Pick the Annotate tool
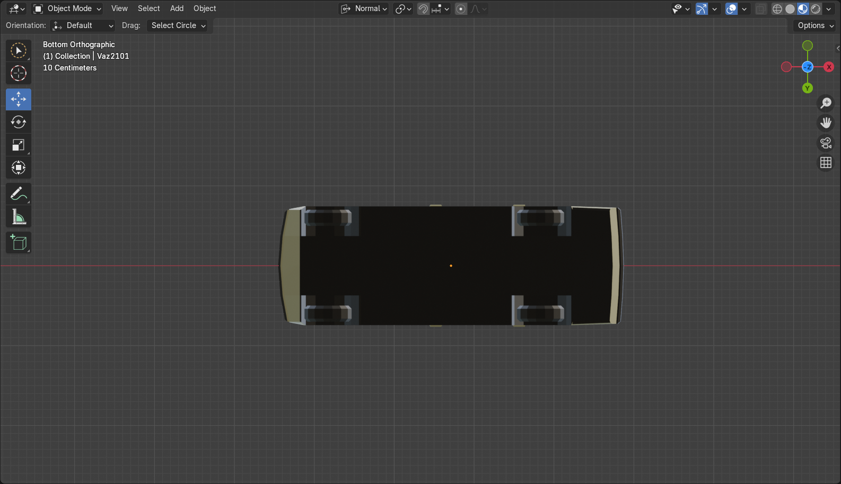This screenshot has width=841, height=484. pos(19,194)
